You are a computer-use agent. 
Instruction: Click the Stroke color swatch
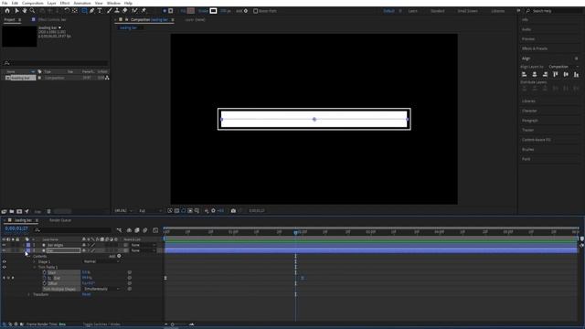pyautogui.click(x=213, y=11)
